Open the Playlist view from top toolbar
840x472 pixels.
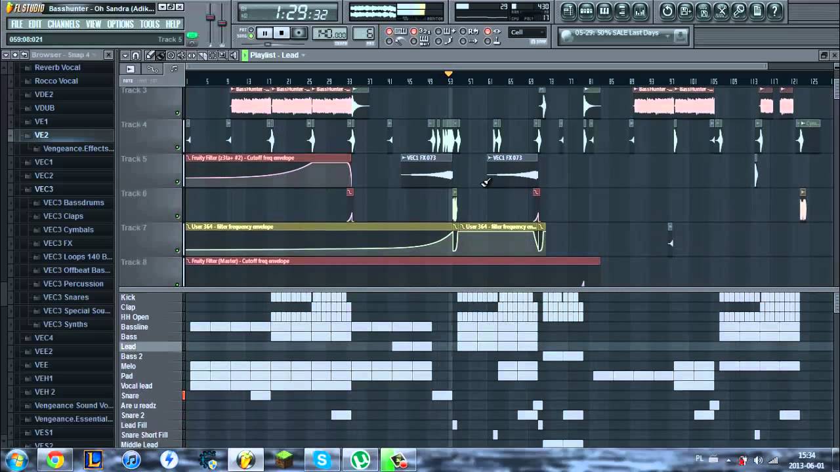[x=569, y=11]
